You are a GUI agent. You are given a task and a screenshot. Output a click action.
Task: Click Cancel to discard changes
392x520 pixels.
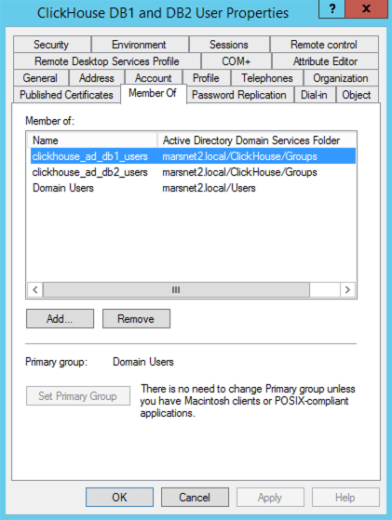coord(195,497)
